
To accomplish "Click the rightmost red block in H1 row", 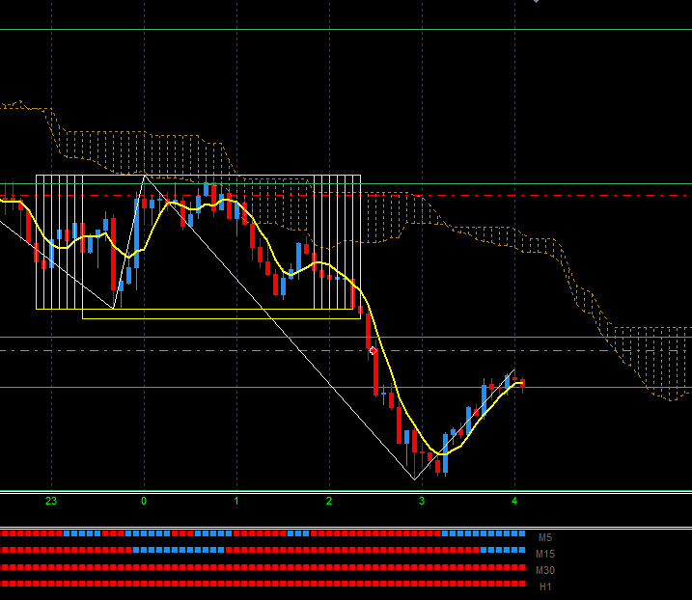I will coord(522,583).
